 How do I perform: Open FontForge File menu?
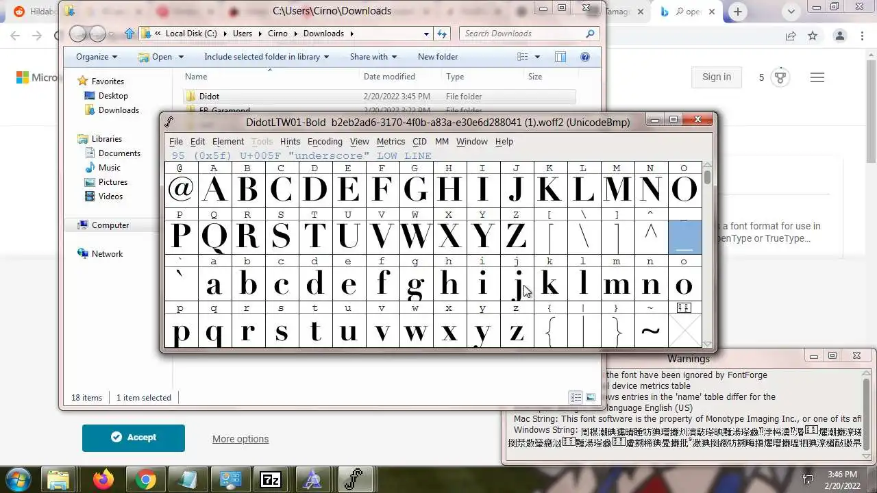(x=176, y=142)
